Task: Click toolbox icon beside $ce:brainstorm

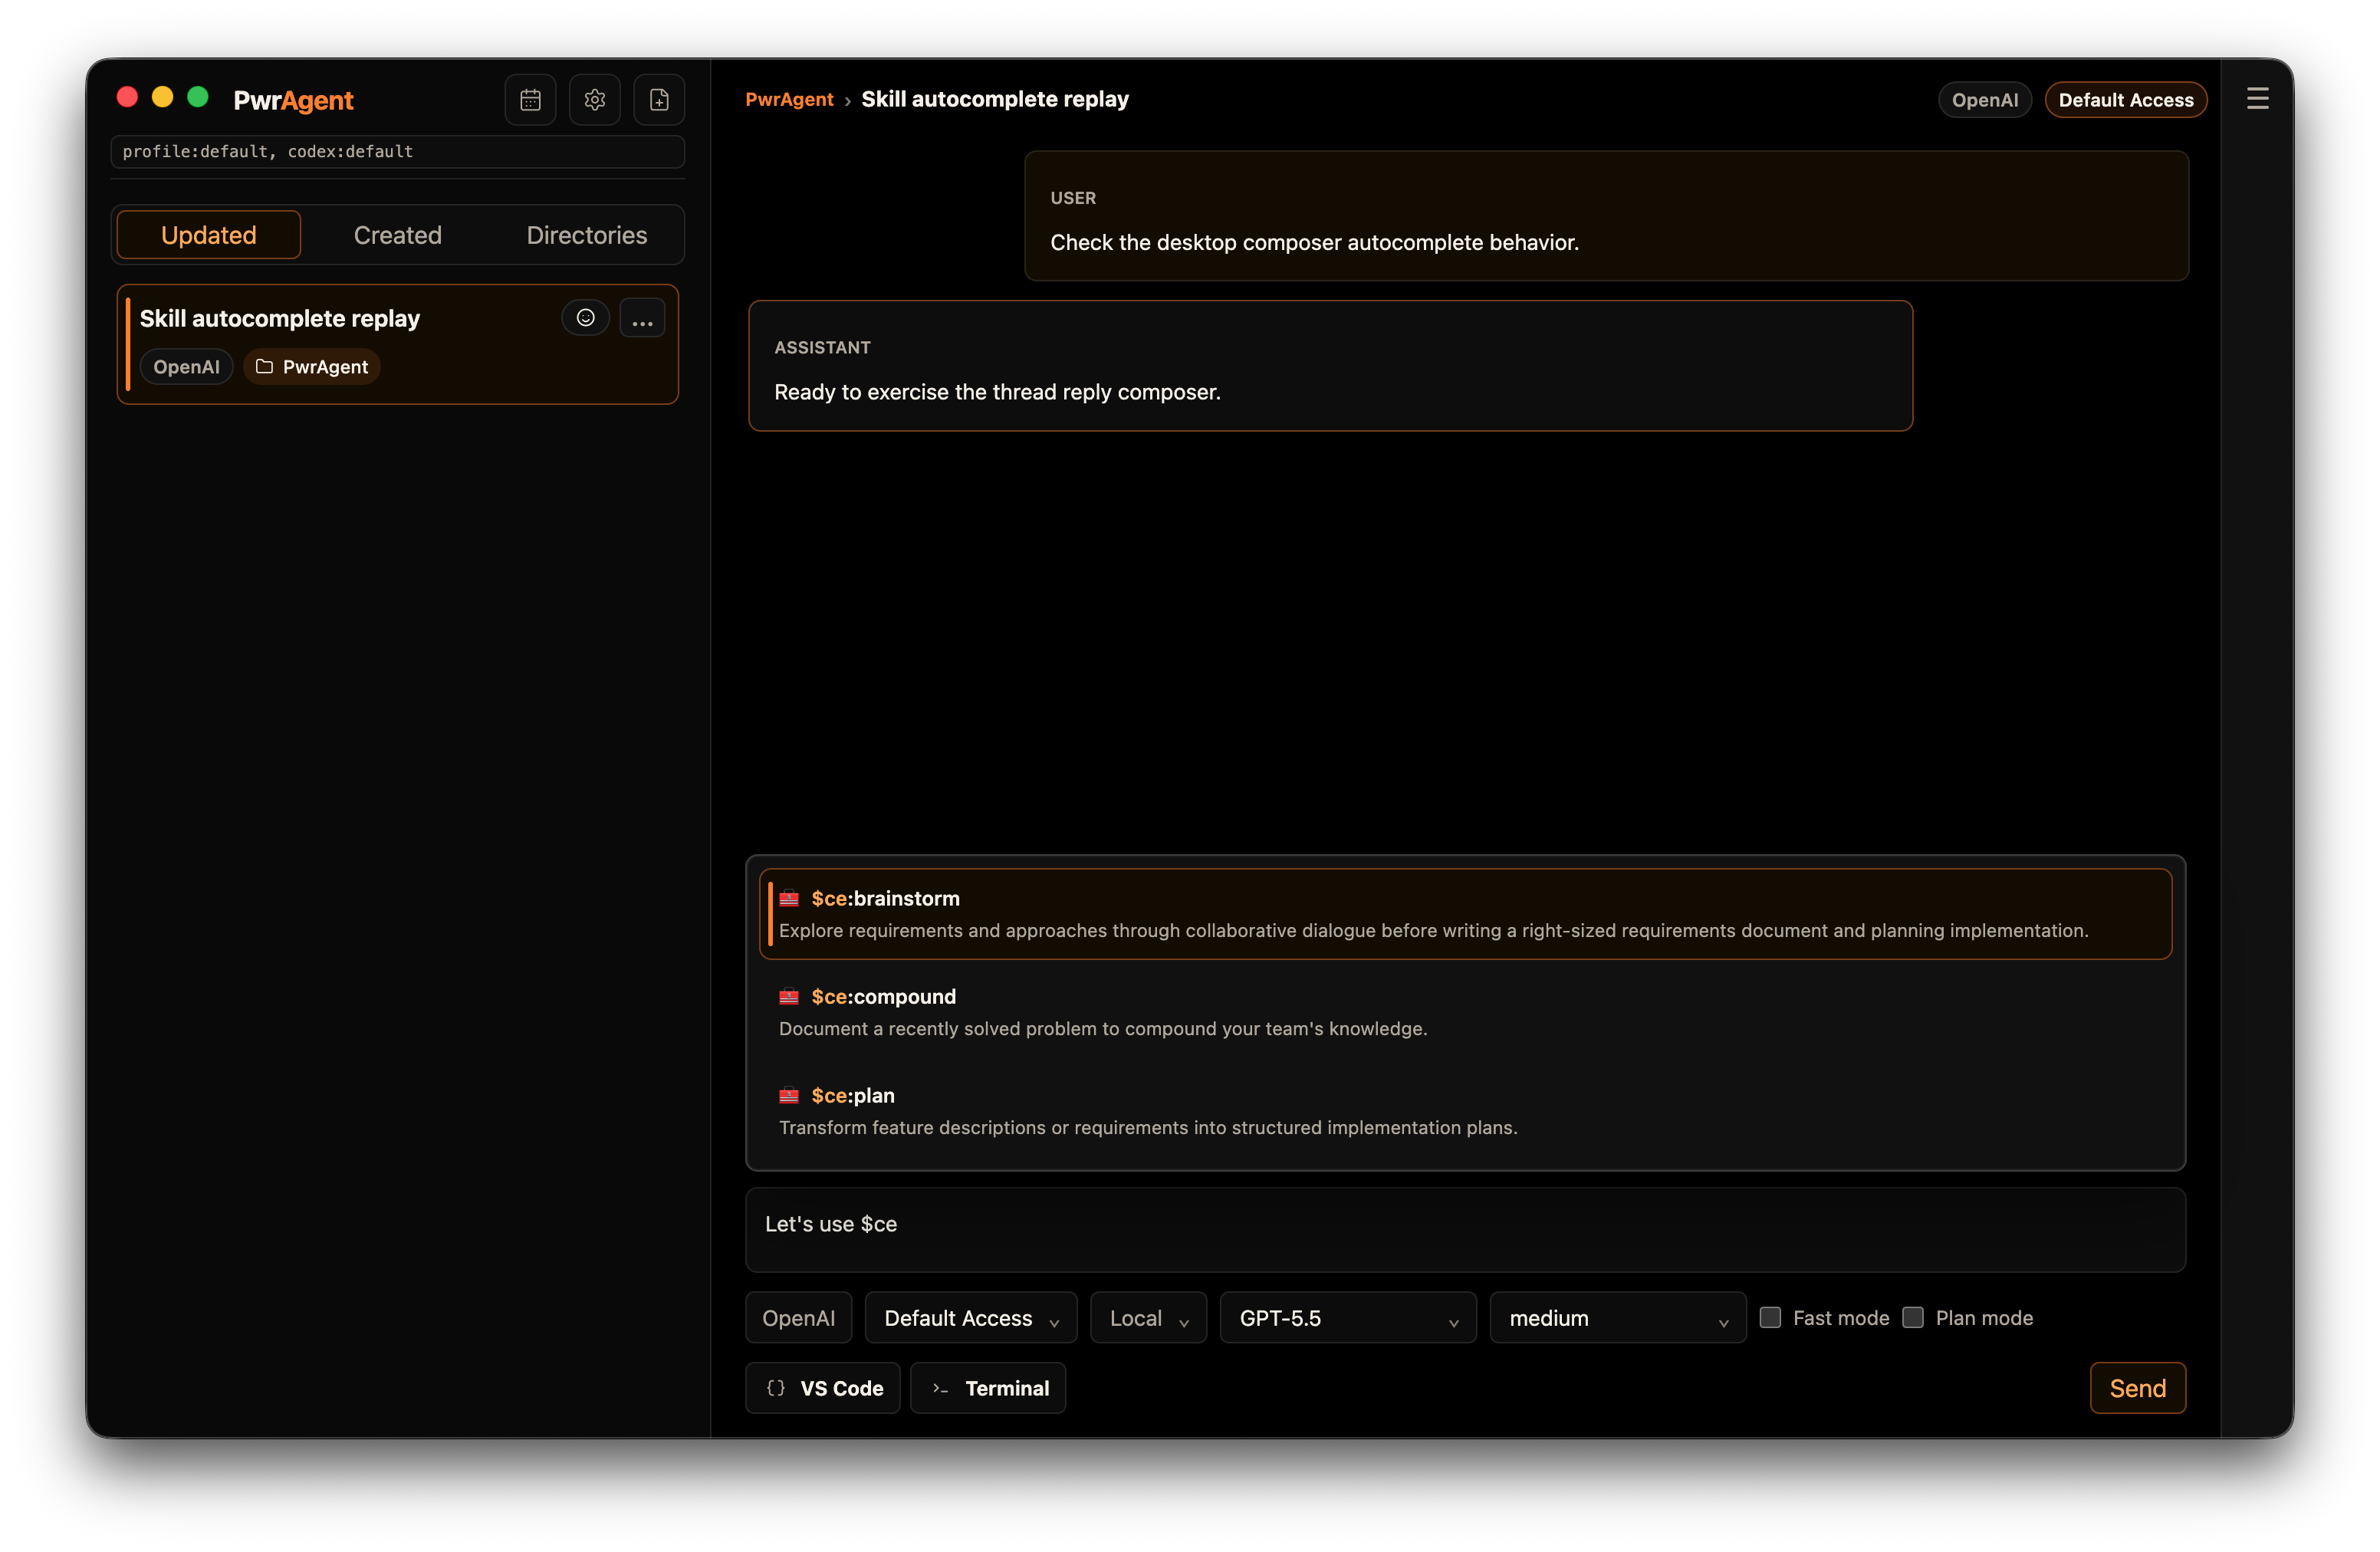Action: 789,898
